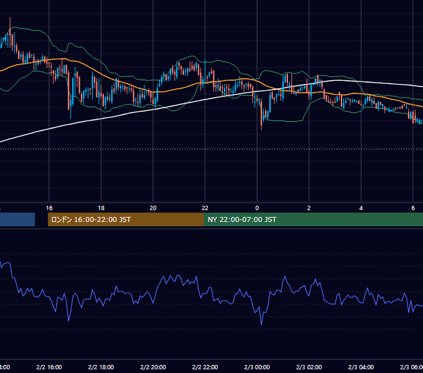Viewport: 423px width, 373px height.
Task: Click the NY 22:00-07:00 JST session bar
Action: pos(313,219)
